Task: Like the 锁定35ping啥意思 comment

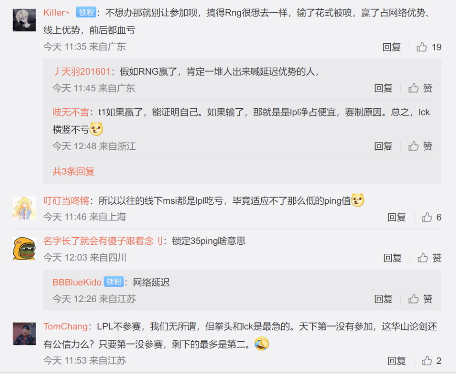Action: 430,258
